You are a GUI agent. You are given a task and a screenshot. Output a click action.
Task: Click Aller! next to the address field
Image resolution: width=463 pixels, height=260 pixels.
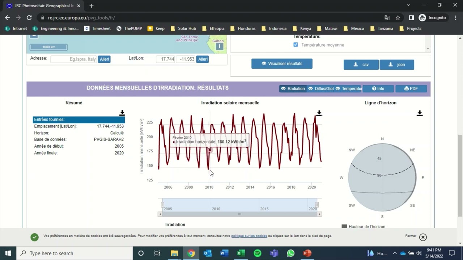pyautogui.click(x=104, y=59)
